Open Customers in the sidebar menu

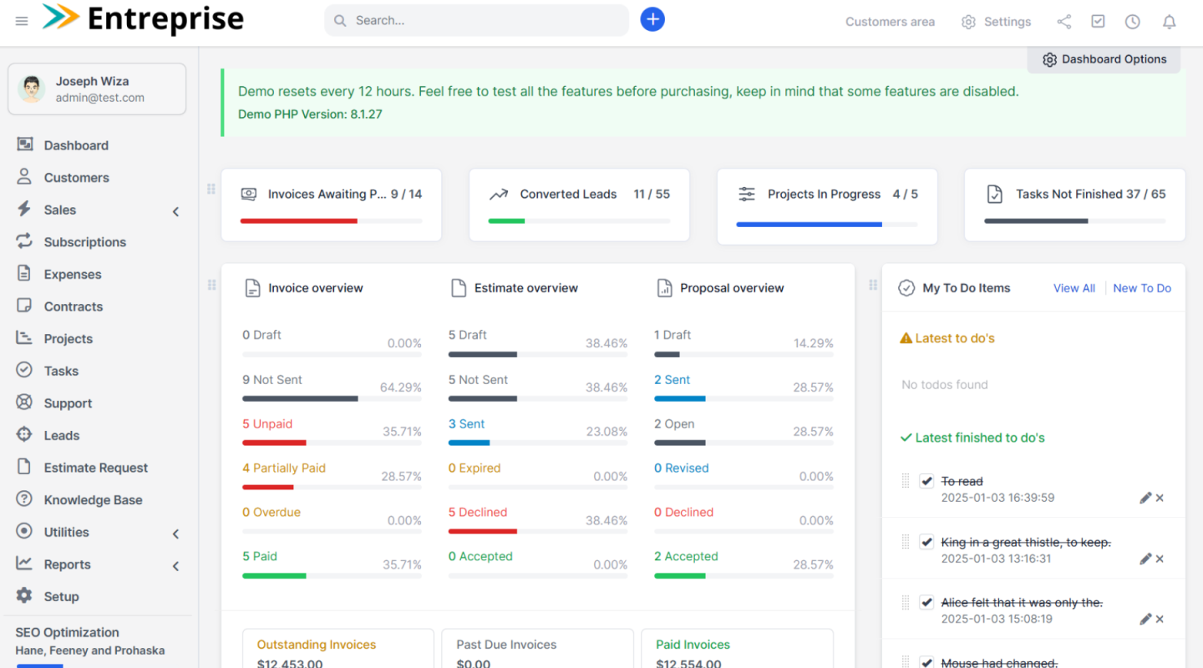[x=76, y=178]
